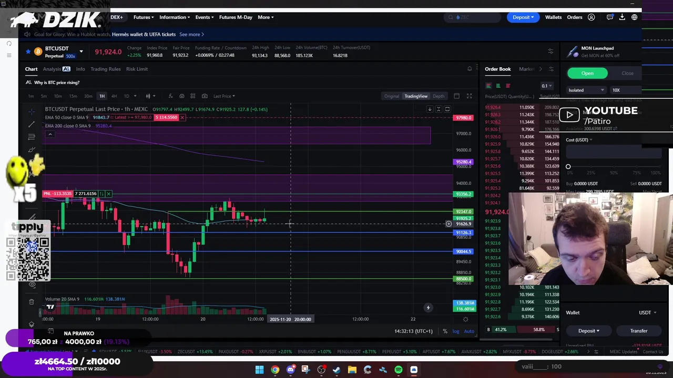Screen dimensions: 673x378
Task: Click the chart window layout icon
Action: [456, 96]
